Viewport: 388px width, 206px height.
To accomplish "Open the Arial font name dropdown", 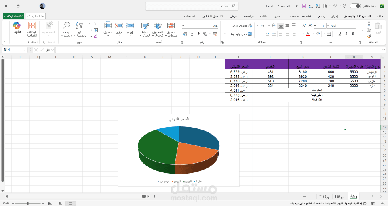I will tap(328, 26).
